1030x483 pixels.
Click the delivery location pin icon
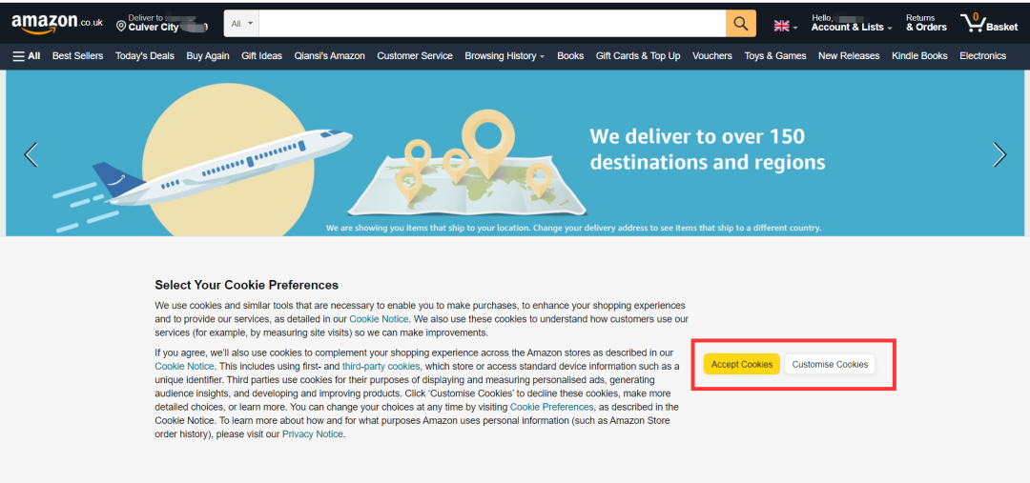tap(121, 27)
